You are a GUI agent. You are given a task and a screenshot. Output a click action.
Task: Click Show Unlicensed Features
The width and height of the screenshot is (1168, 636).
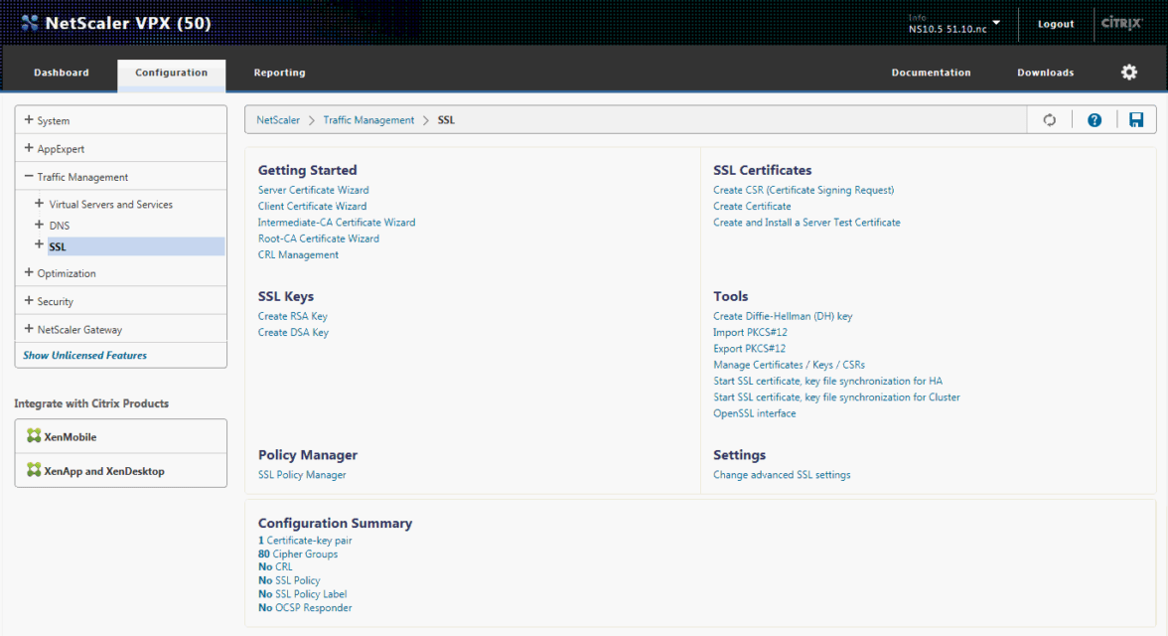pos(84,355)
